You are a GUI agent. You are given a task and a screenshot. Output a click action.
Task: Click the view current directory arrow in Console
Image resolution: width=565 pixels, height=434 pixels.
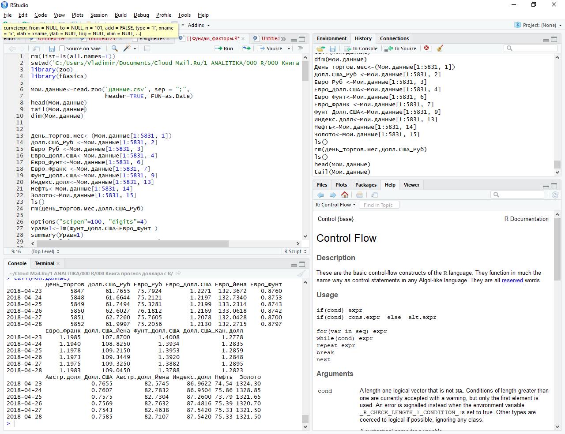point(178,273)
